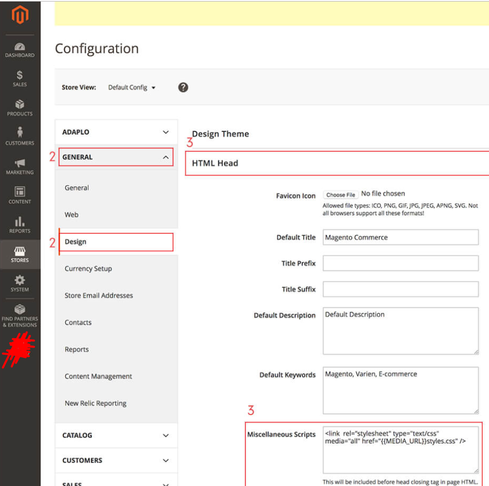Click the Default Keywords label
This screenshot has width=489, height=486.
point(287,375)
